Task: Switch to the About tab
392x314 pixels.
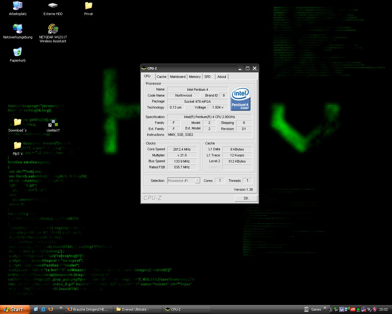Action: click(x=222, y=77)
